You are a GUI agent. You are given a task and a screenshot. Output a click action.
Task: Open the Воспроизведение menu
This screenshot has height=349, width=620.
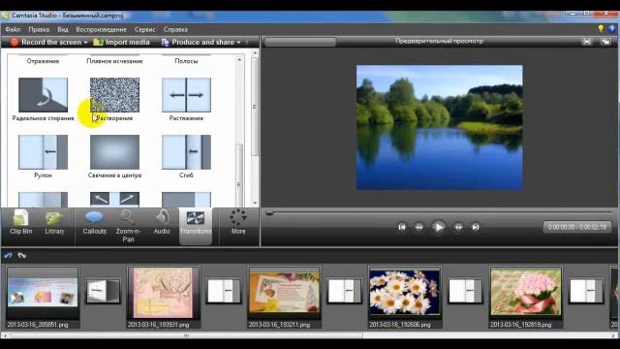(x=101, y=29)
